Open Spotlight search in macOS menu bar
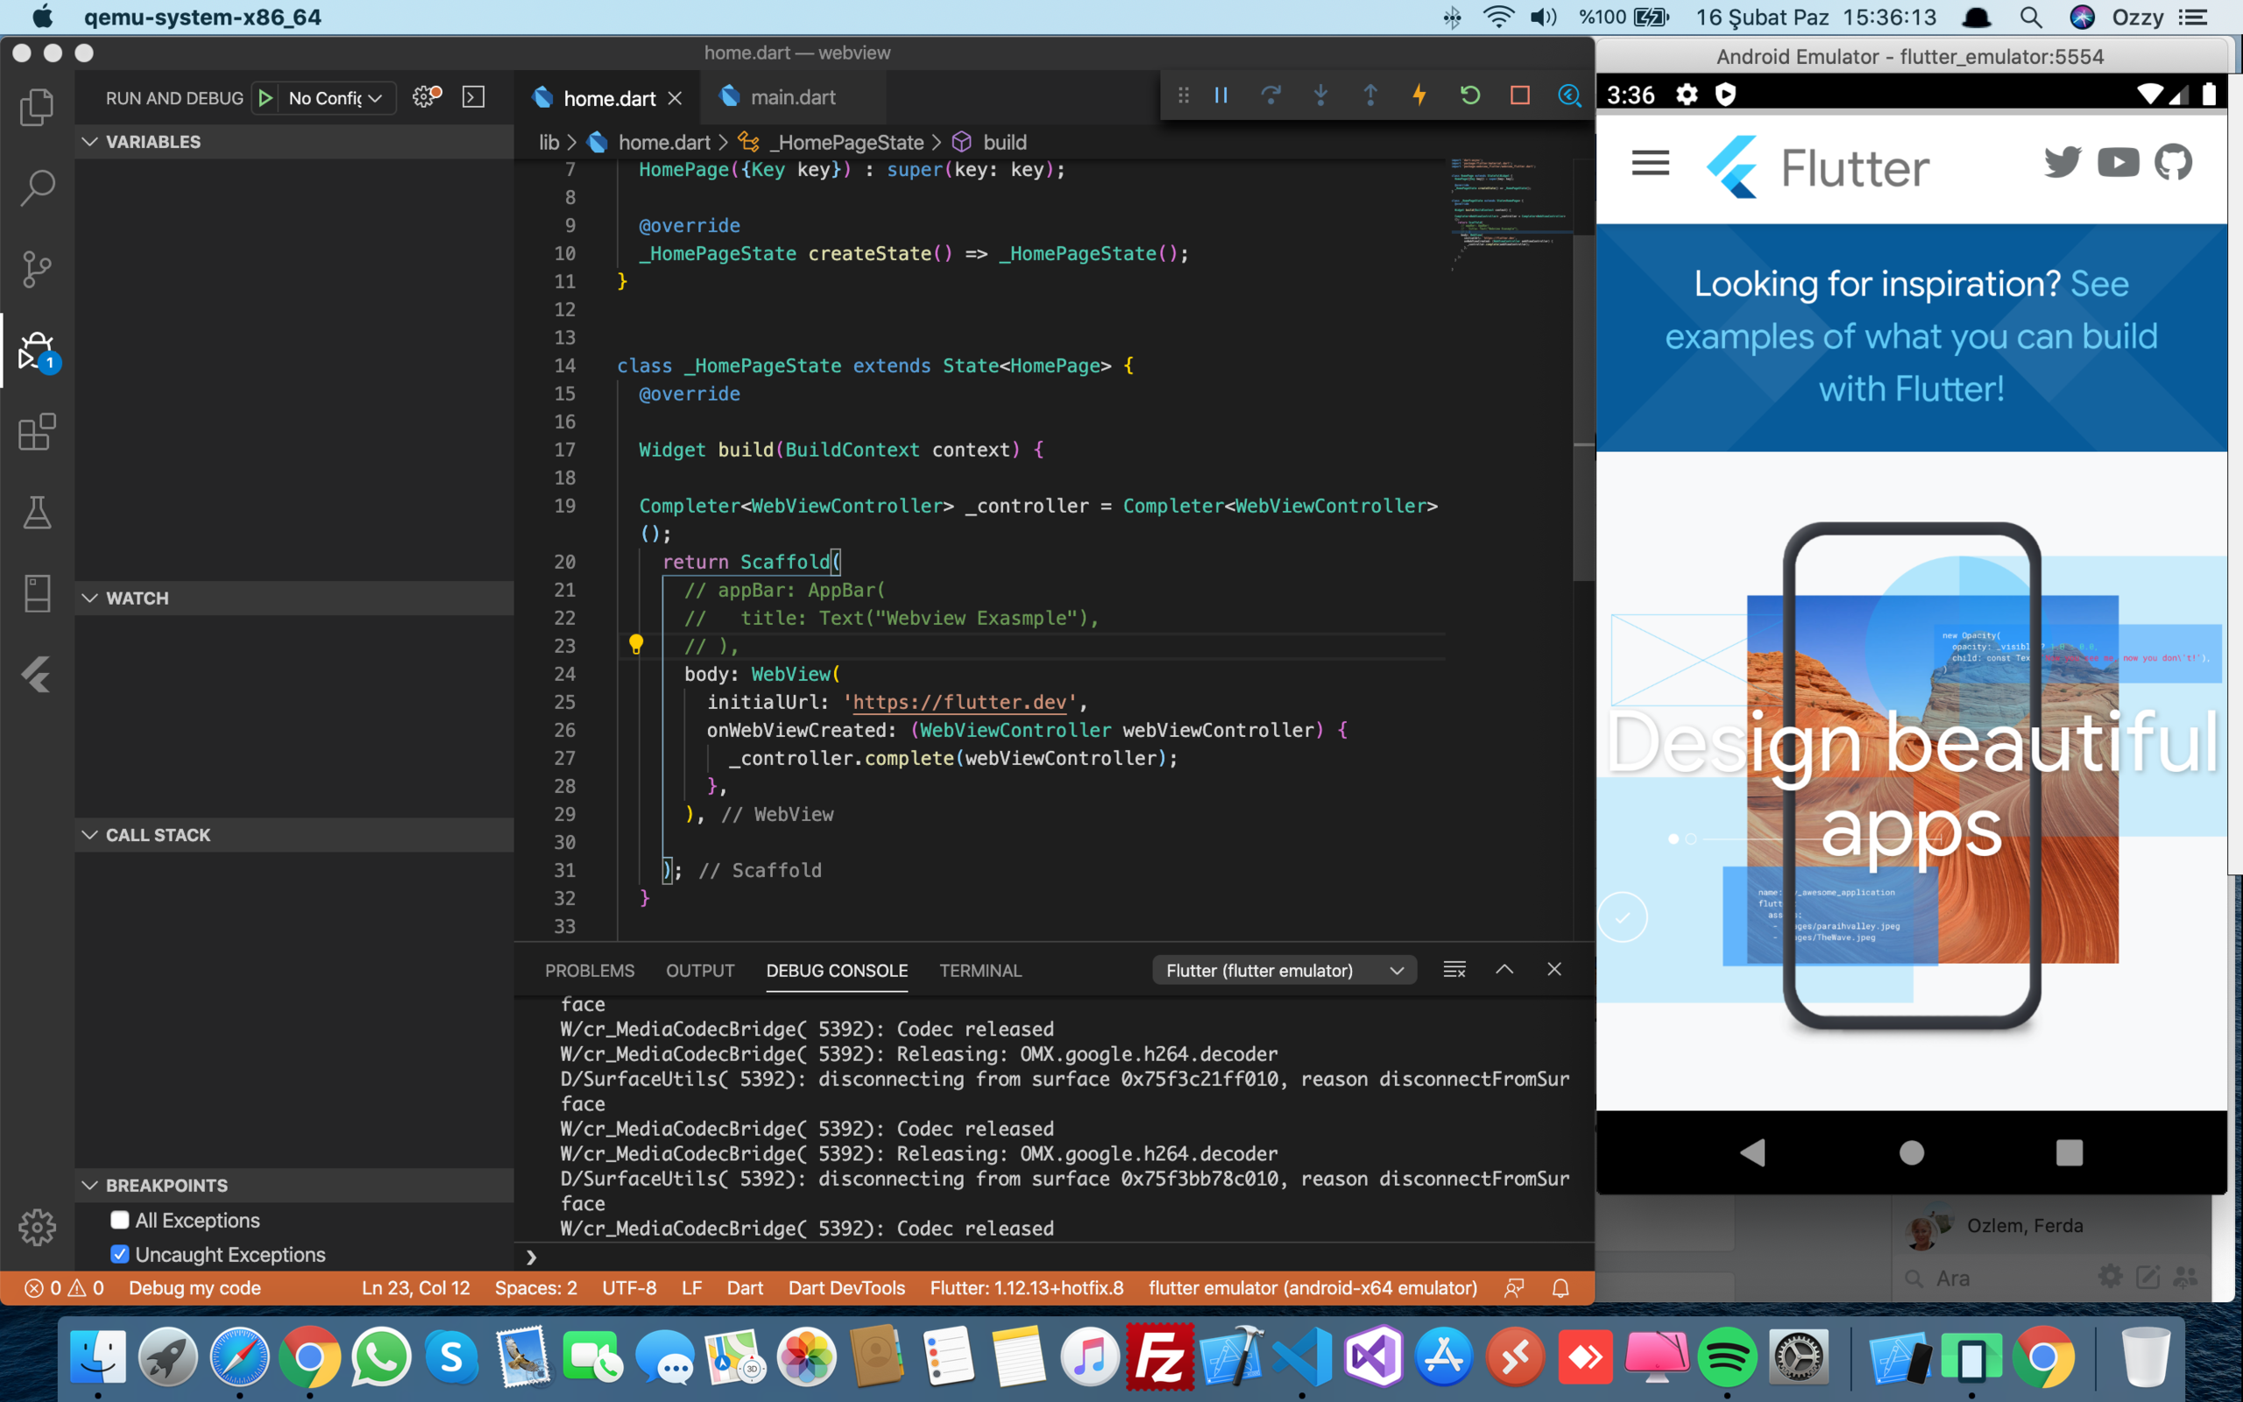This screenshot has width=2243, height=1402. (x=2030, y=18)
